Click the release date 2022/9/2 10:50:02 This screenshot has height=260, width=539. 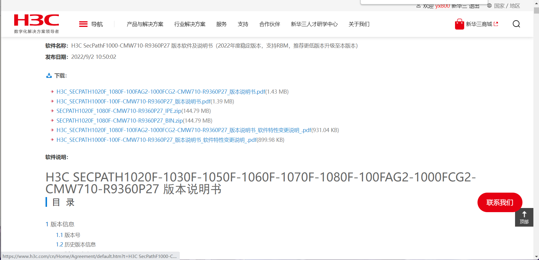(94, 57)
